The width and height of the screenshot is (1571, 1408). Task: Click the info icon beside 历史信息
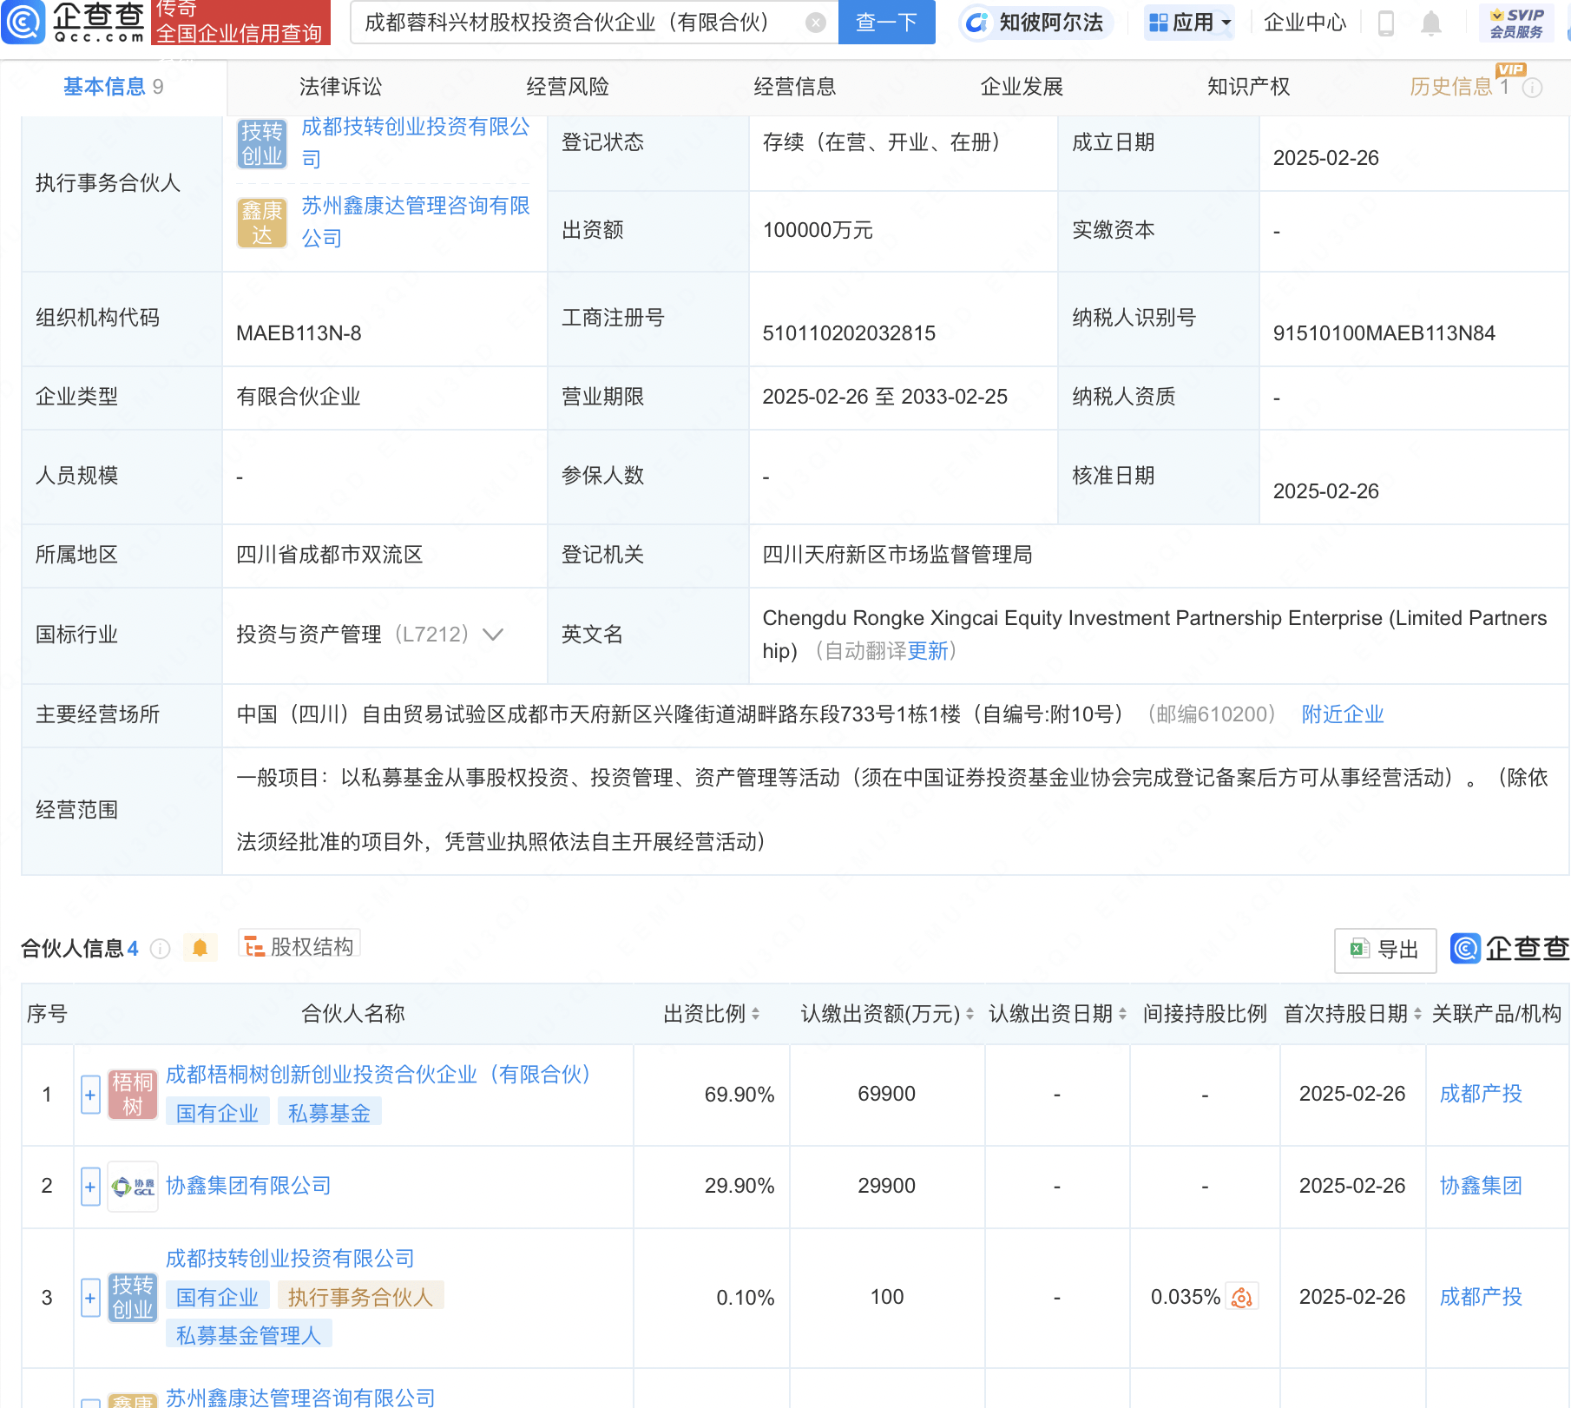[1533, 87]
